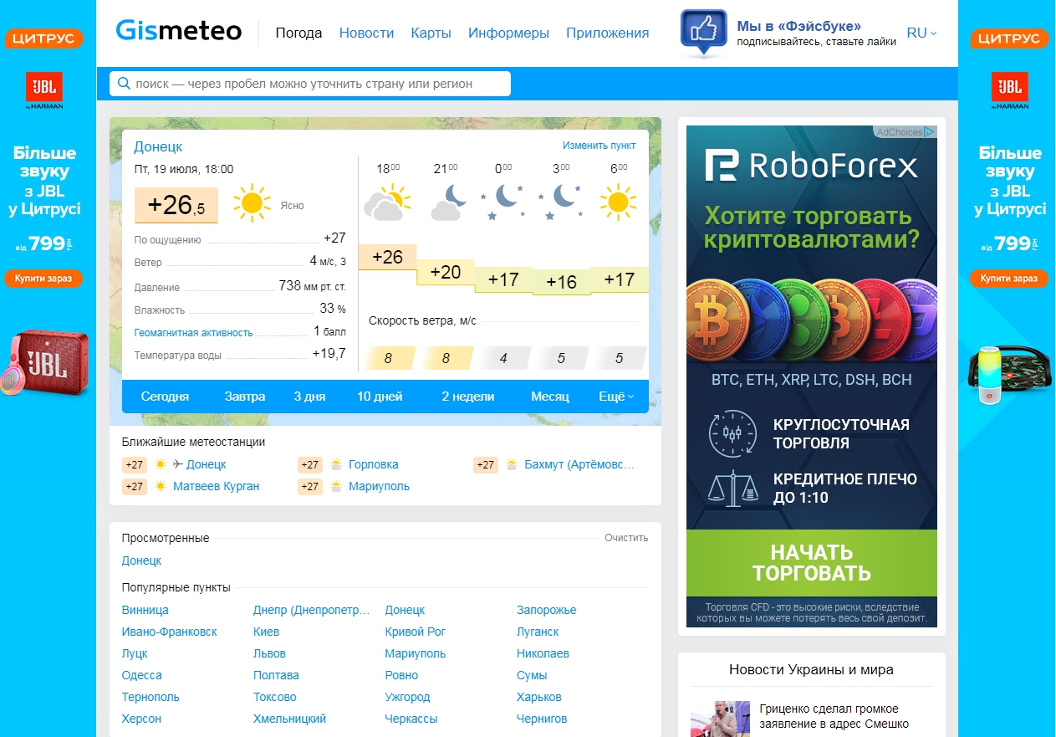Click the AdChoices icon on RoboForex ad
Image resolution: width=1056 pixels, height=737 pixels.
click(x=930, y=132)
